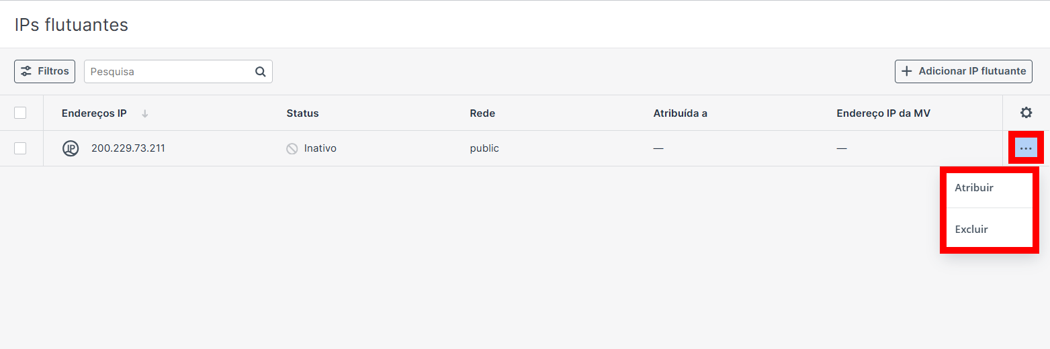The width and height of the screenshot is (1050, 349).
Task: Click the three-dots row actions button
Action: click(1026, 148)
